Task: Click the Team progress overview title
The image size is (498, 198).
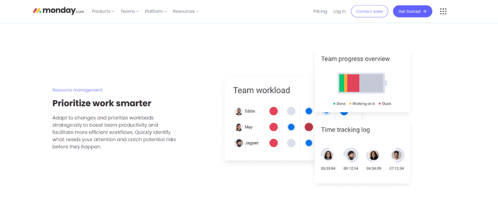Action: coord(355,59)
